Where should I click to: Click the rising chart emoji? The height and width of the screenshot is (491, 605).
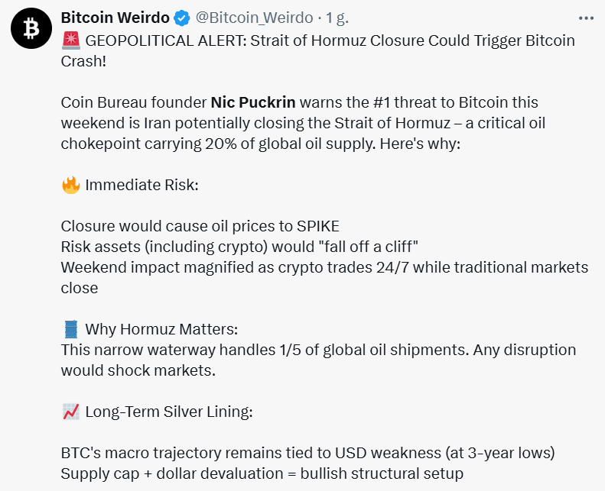coord(70,412)
